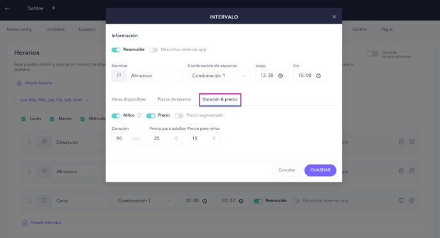The image size is (440, 238).
Task: Uncheck the Lunes checkbox
Action: (24, 119)
